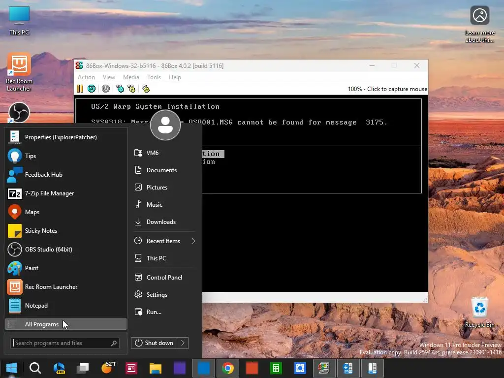Screen dimensions: 504x378
Task: Select the Recycle Bin desktop icon
Action: 479,313
